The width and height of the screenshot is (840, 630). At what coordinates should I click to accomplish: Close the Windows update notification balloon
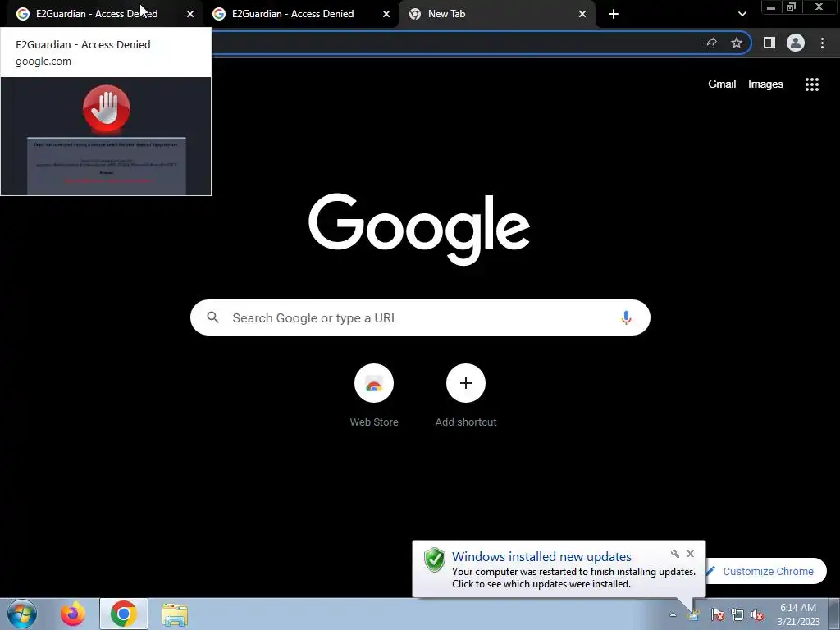(x=690, y=554)
